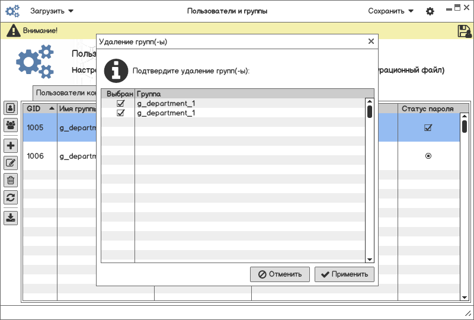Click the large gears logo
Viewport: 474px width, 320px height.
(35, 62)
